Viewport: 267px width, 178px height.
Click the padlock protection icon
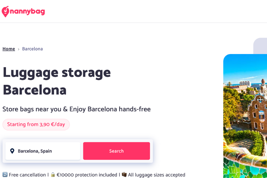tap(53, 175)
